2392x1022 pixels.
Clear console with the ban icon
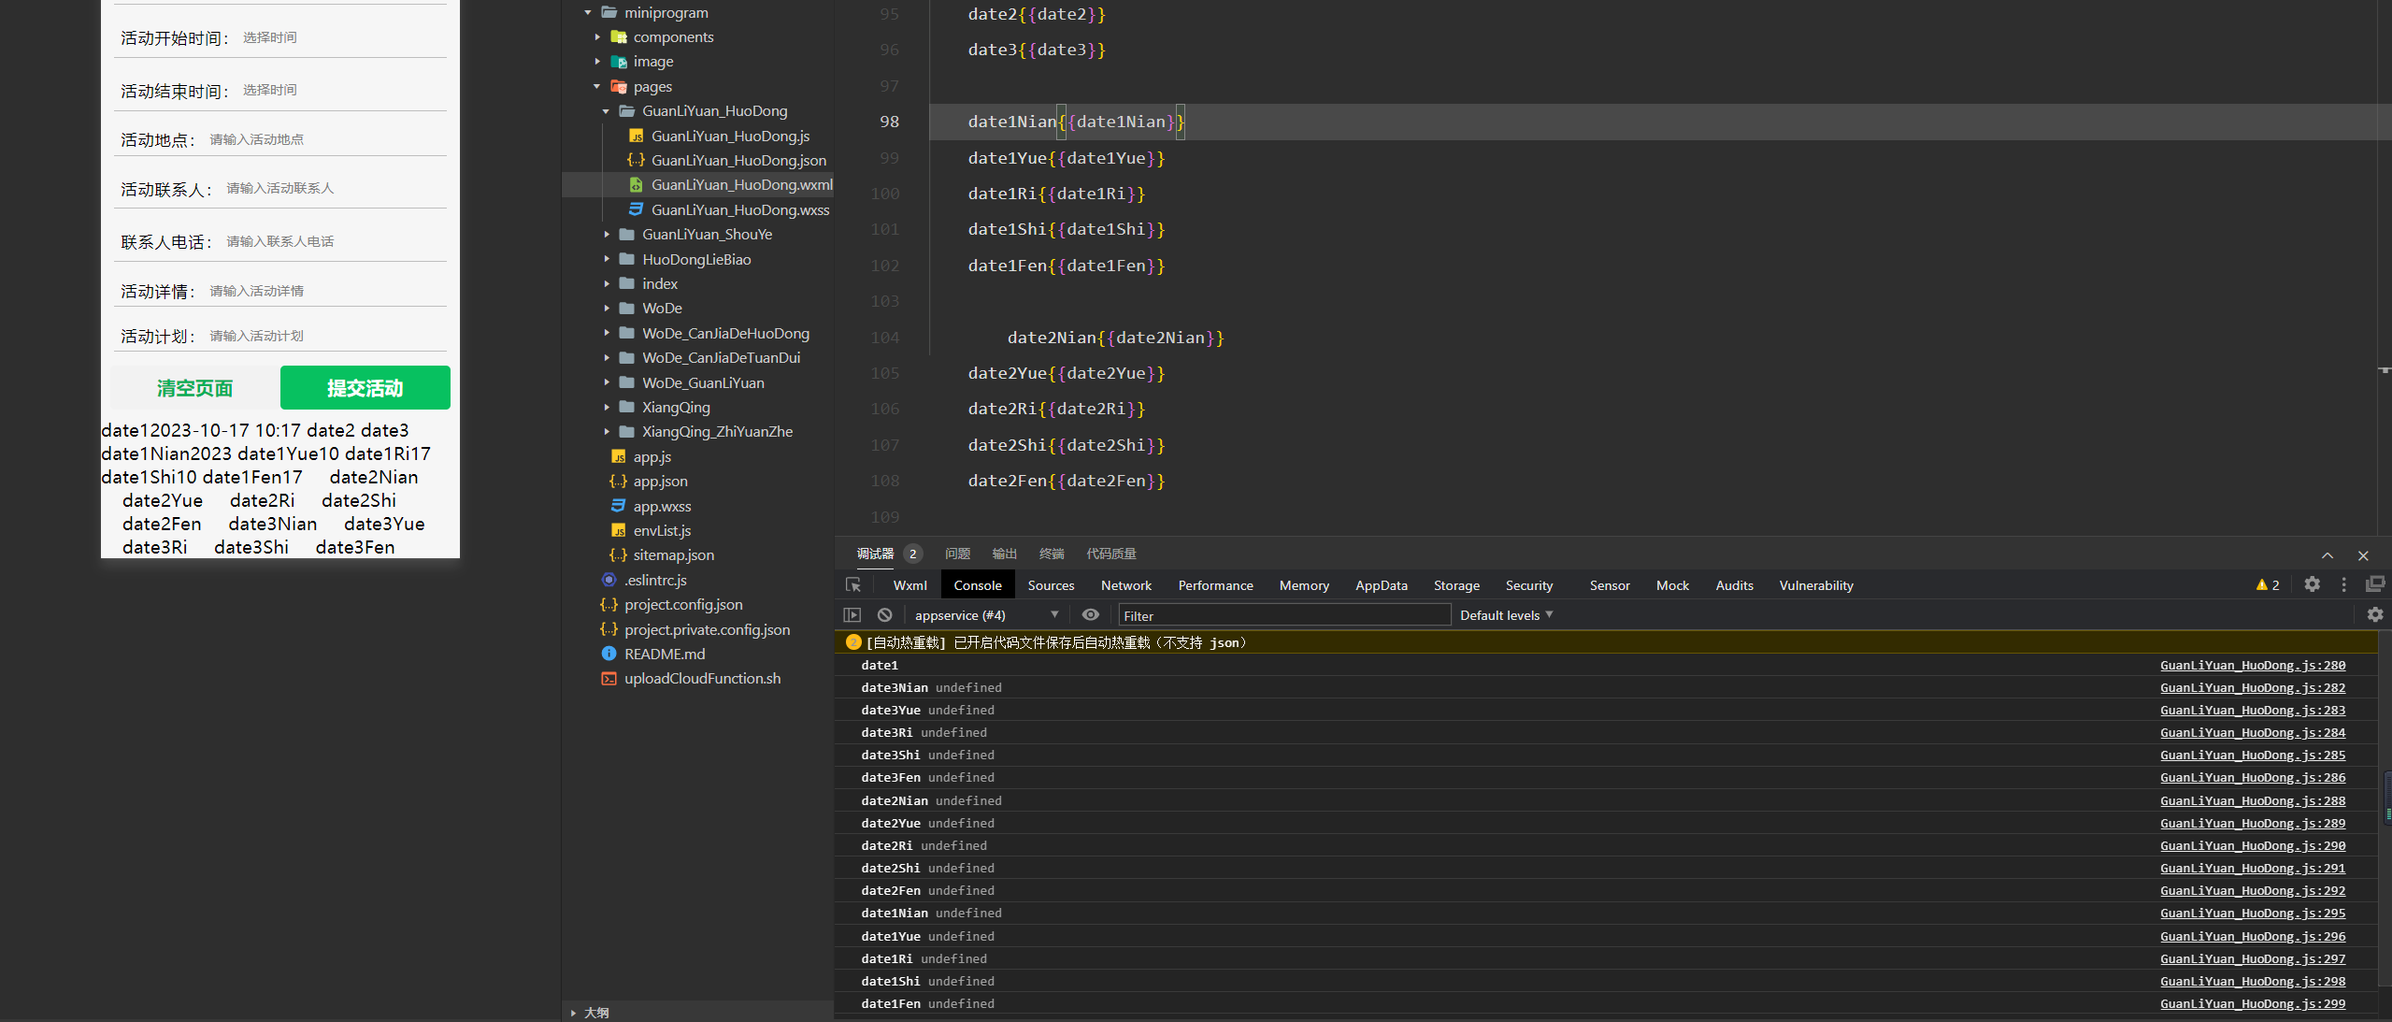click(884, 614)
